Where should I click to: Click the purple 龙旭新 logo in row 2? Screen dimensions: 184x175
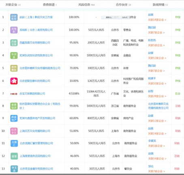tap(14, 30)
